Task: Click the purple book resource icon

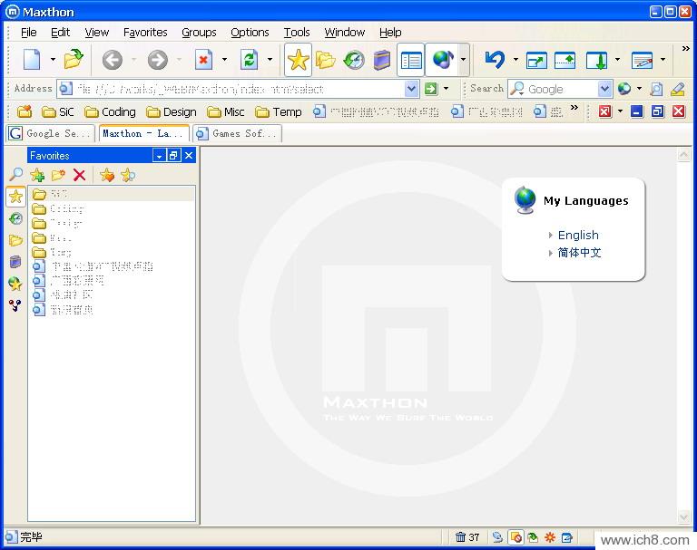Action: [x=382, y=60]
